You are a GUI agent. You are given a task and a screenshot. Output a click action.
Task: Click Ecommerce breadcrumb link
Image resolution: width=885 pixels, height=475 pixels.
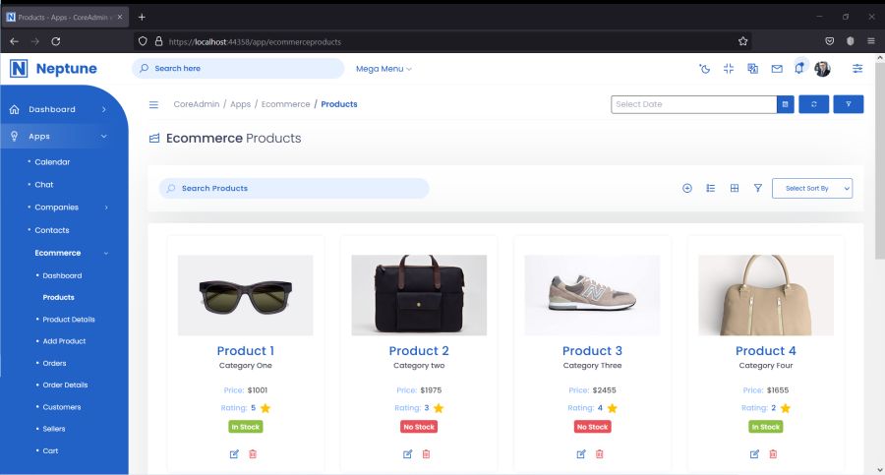point(285,104)
